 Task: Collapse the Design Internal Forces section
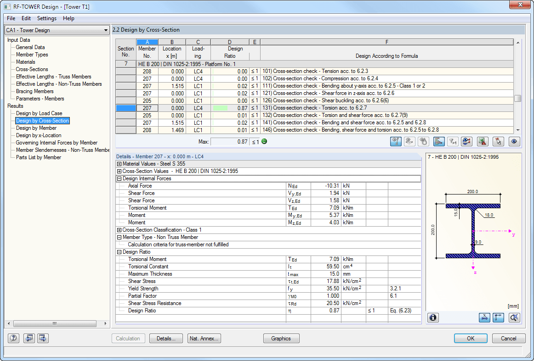click(119, 178)
